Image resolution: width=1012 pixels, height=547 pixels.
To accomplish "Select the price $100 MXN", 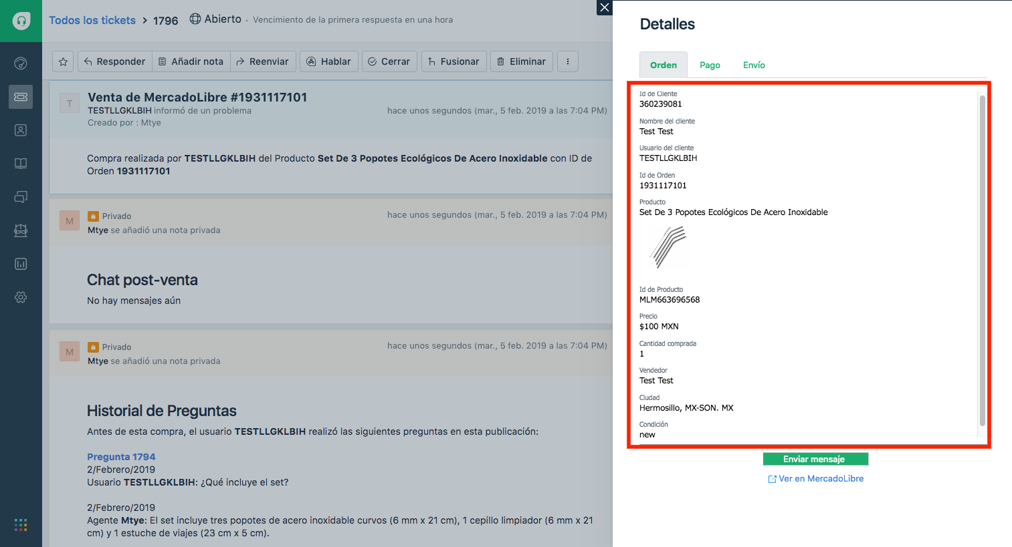I will (x=659, y=327).
